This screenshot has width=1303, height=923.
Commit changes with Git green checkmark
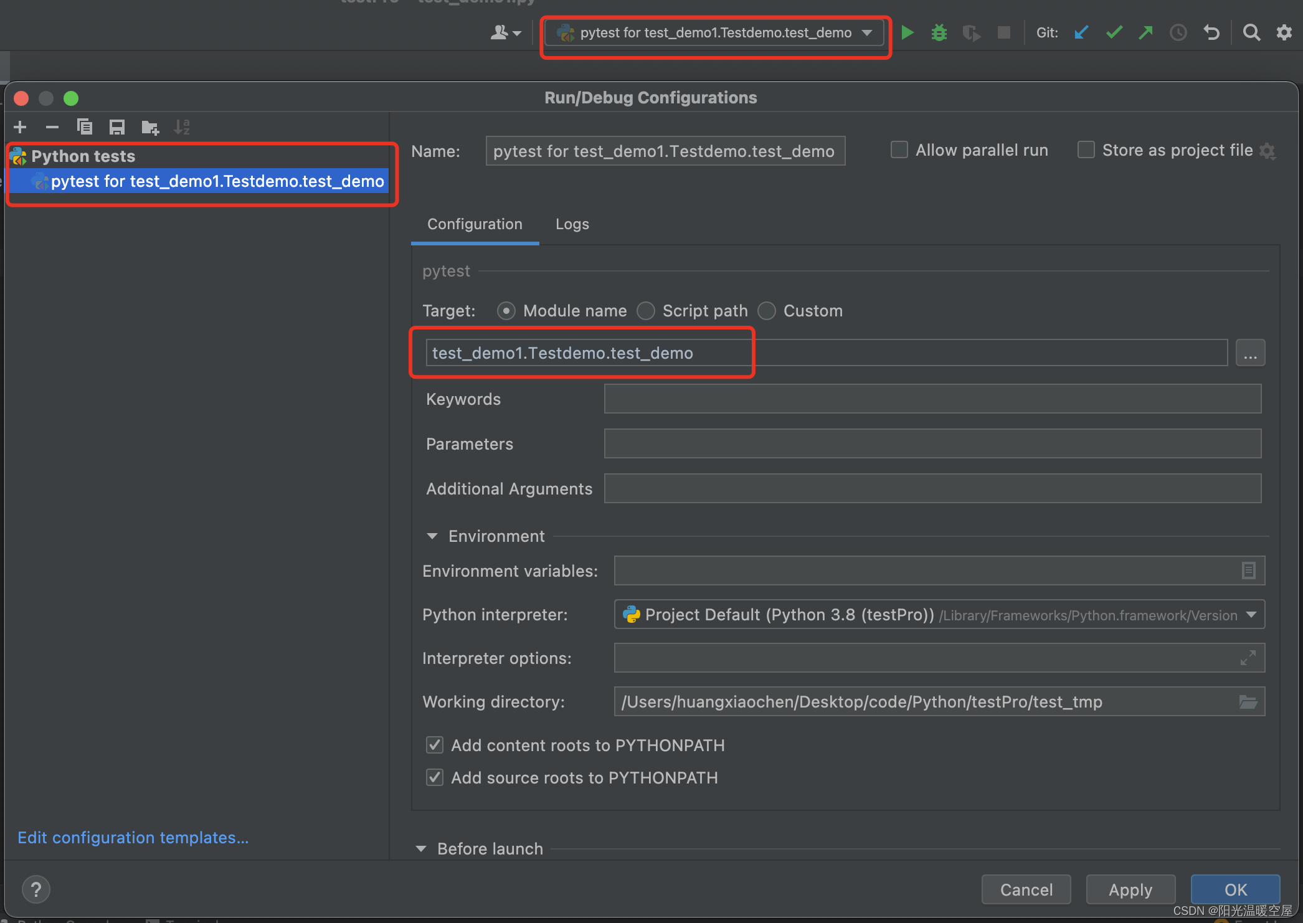coord(1114,32)
